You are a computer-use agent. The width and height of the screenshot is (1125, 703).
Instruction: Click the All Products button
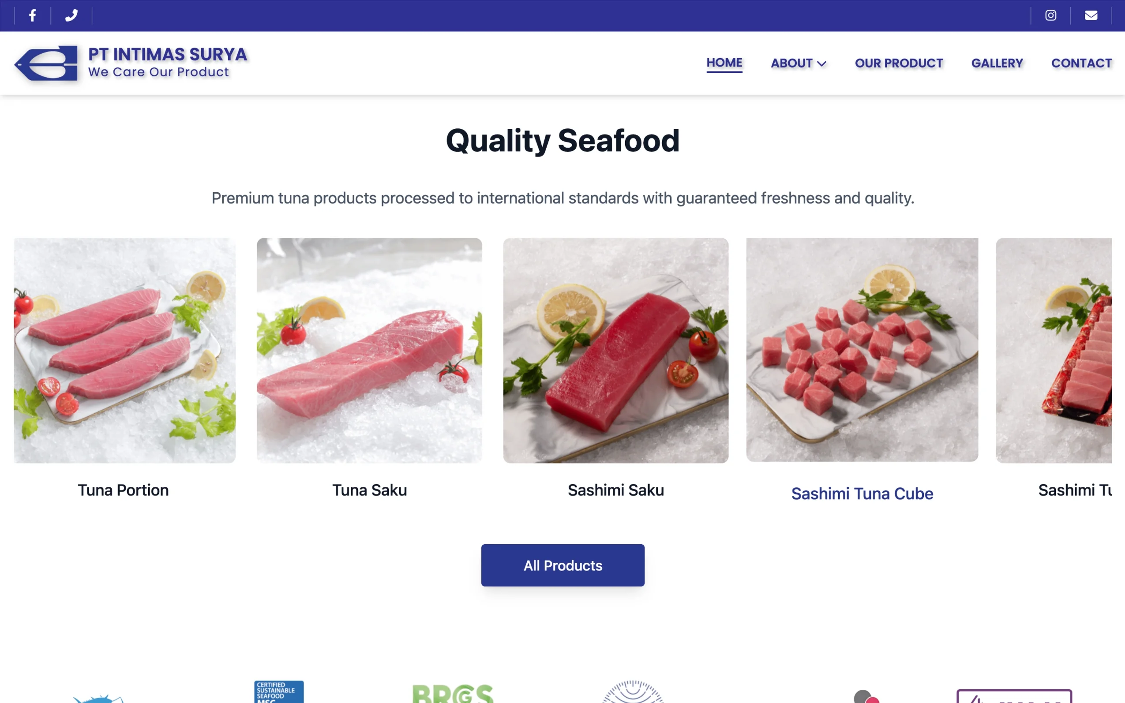coord(563,565)
